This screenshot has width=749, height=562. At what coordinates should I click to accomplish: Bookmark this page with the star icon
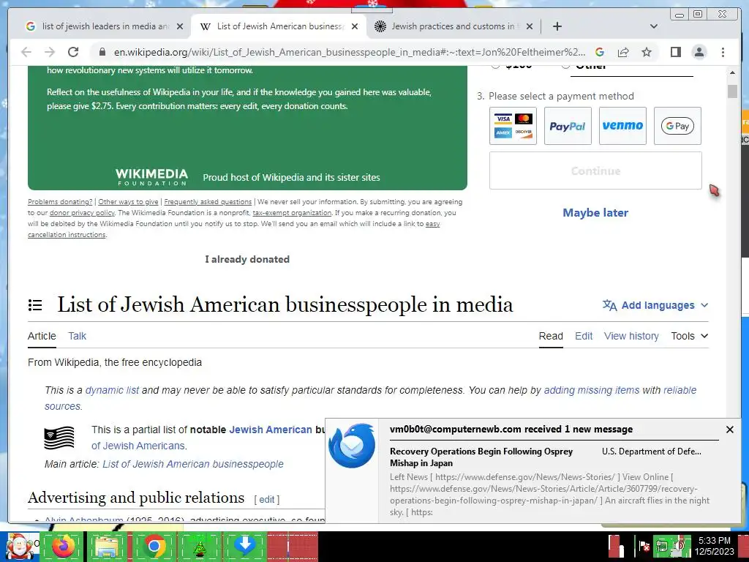(x=647, y=52)
